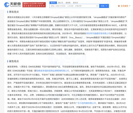Open the 查关系 tab

tap(75, 3)
